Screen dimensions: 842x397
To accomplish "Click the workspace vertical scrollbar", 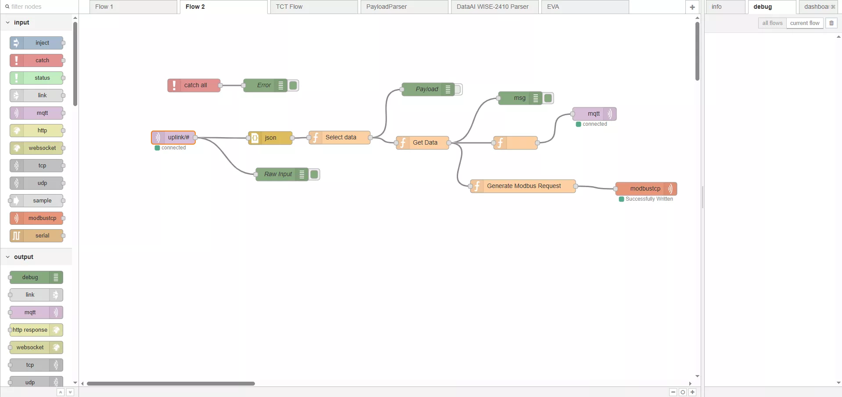I will coord(697,52).
